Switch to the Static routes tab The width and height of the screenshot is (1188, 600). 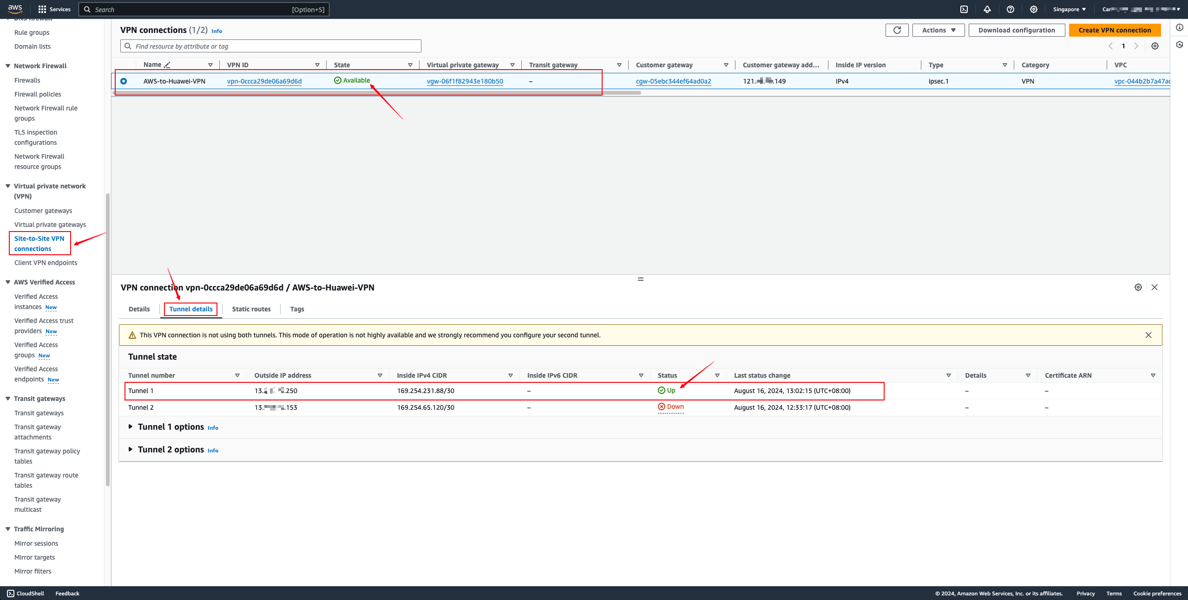coord(251,309)
